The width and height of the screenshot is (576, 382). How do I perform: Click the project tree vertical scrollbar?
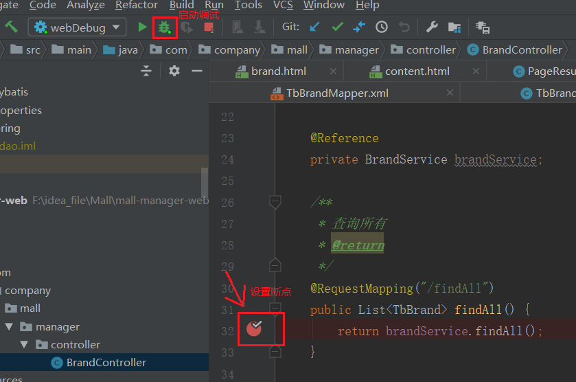pos(205,183)
